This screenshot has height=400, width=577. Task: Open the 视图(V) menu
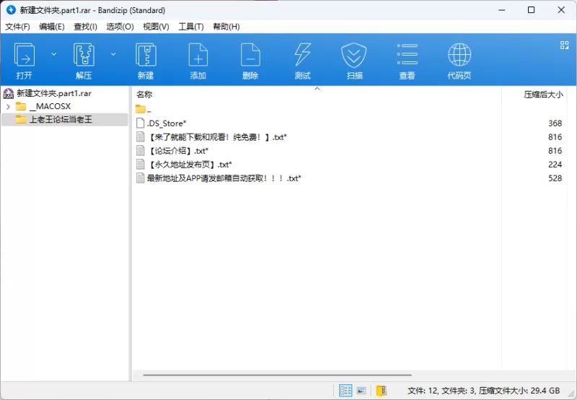pos(156,27)
